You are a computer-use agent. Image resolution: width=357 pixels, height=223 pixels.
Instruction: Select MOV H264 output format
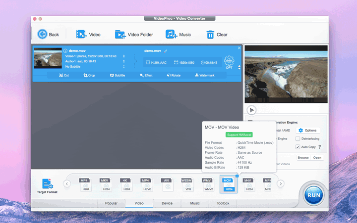(x=229, y=184)
